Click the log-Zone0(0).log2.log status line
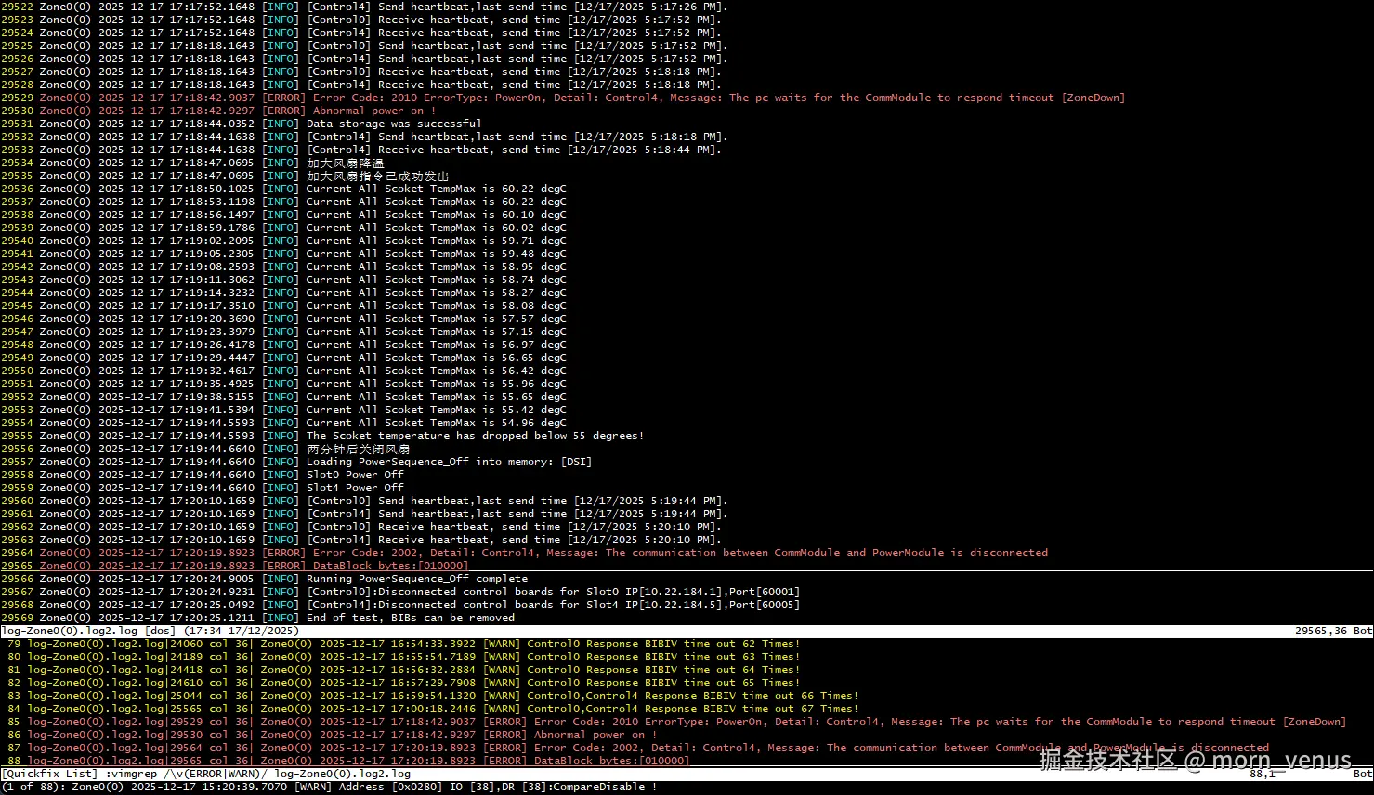Image resolution: width=1374 pixels, height=795 pixels. point(687,631)
